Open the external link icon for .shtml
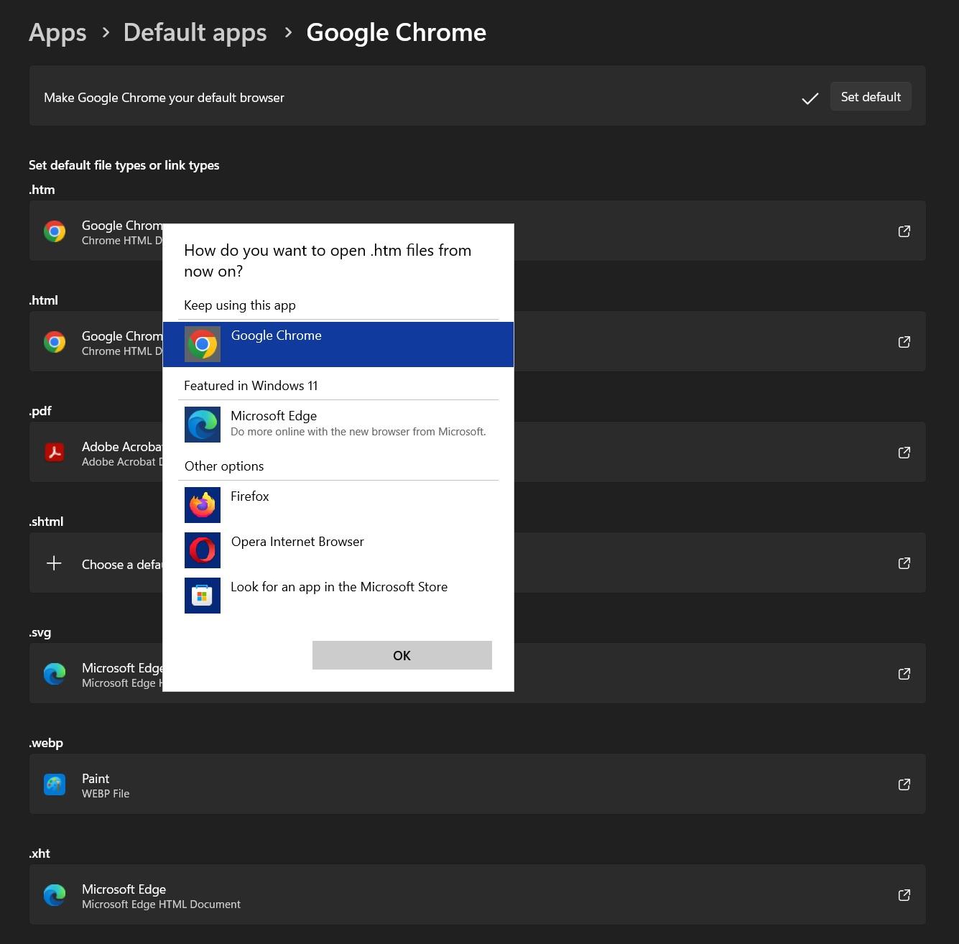959x944 pixels. [x=904, y=563]
